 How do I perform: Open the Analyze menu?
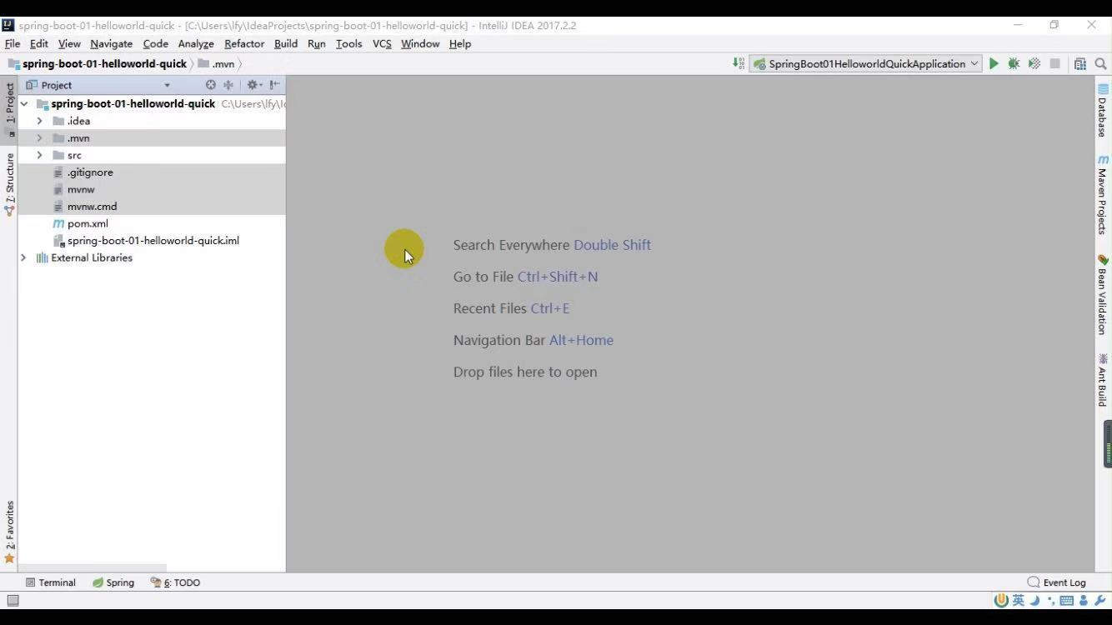196,43
